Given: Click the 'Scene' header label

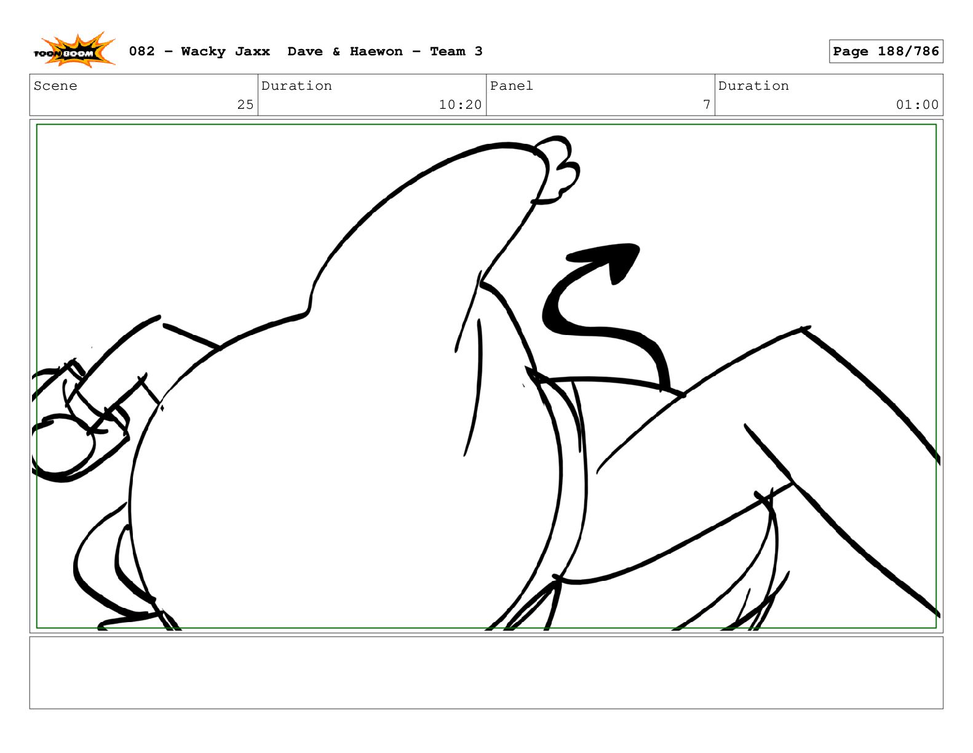Looking at the screenshot, I should pyautogui.click(x=55, y=86).
